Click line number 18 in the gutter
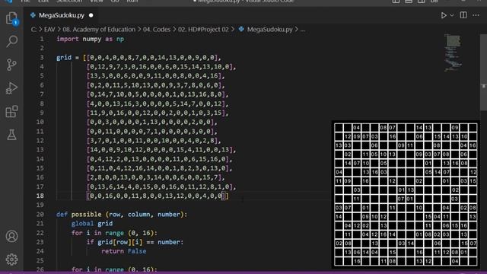The width and height of the screenshot is (487, 274). tap(40, 196)
